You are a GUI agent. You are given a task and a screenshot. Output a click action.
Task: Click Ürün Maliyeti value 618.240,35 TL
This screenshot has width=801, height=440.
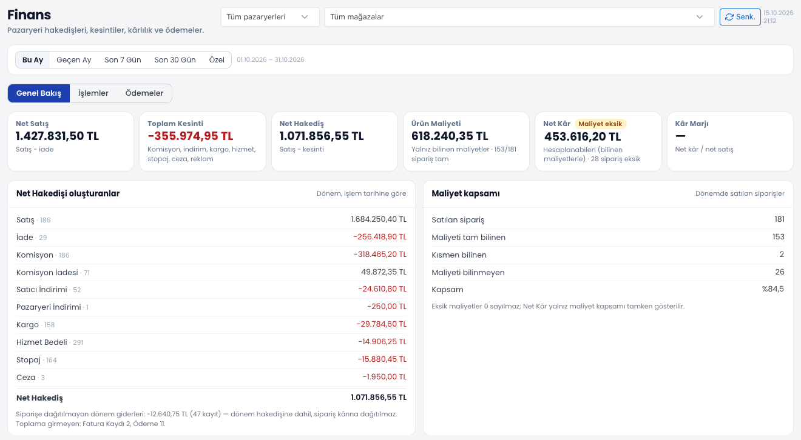450,136
